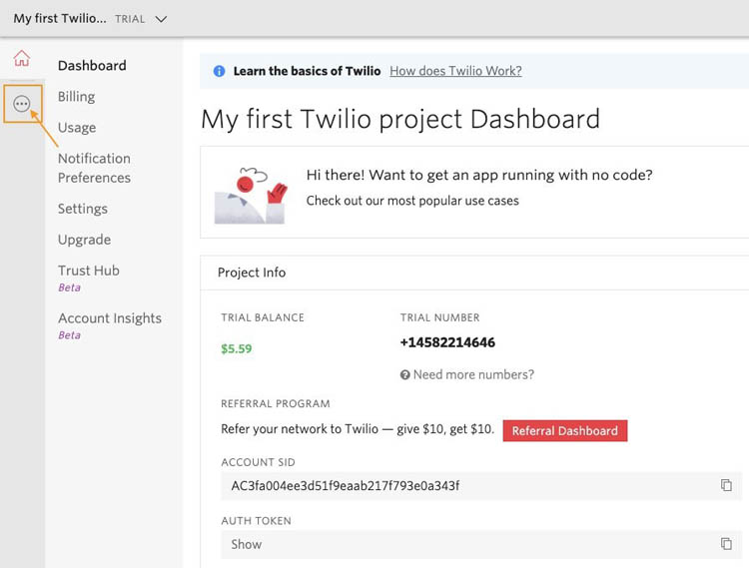Expand the project switcher chevron
Image resolution: width=749 pixels, height=568 pixels.
point(161,19)
